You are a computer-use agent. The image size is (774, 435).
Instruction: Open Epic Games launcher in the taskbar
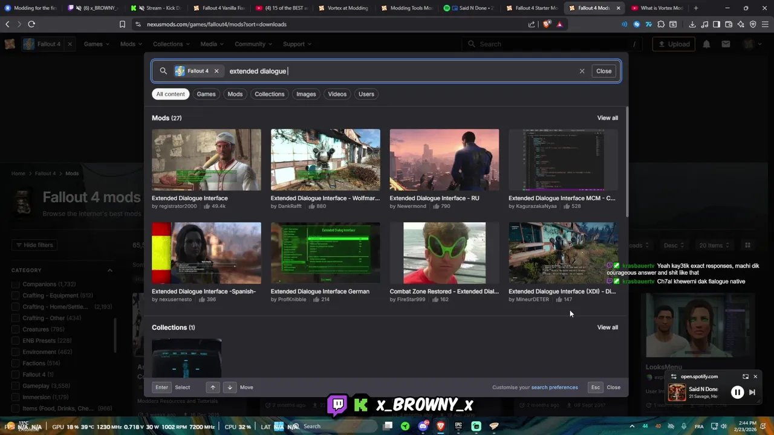pos(458,426)
